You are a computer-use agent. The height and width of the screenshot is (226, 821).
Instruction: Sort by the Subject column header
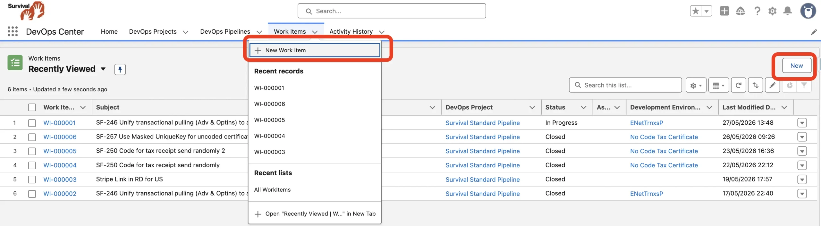[107, 107]
